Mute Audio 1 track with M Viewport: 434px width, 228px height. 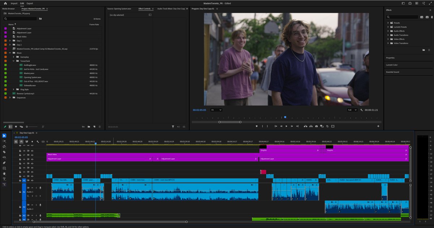[x=32, y=188]
